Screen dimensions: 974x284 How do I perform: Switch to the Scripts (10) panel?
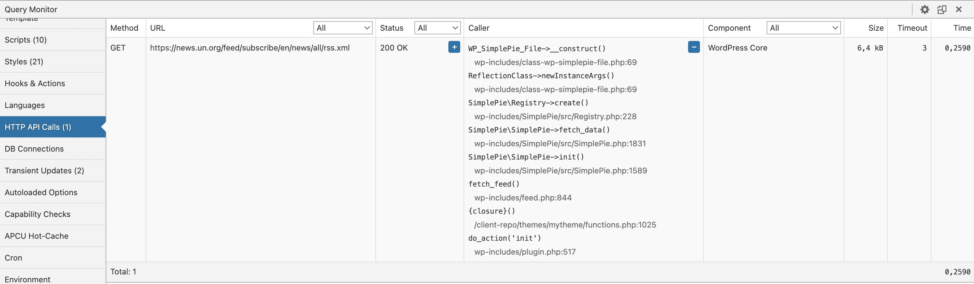[26, 40]
